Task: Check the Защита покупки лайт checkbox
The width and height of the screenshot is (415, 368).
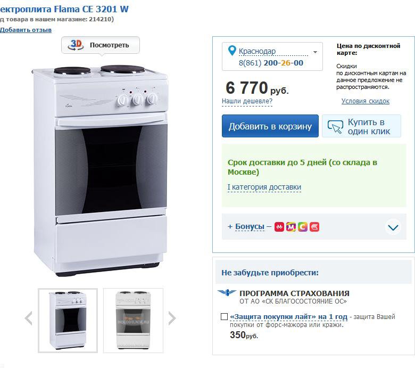Action: coord(224,316)
